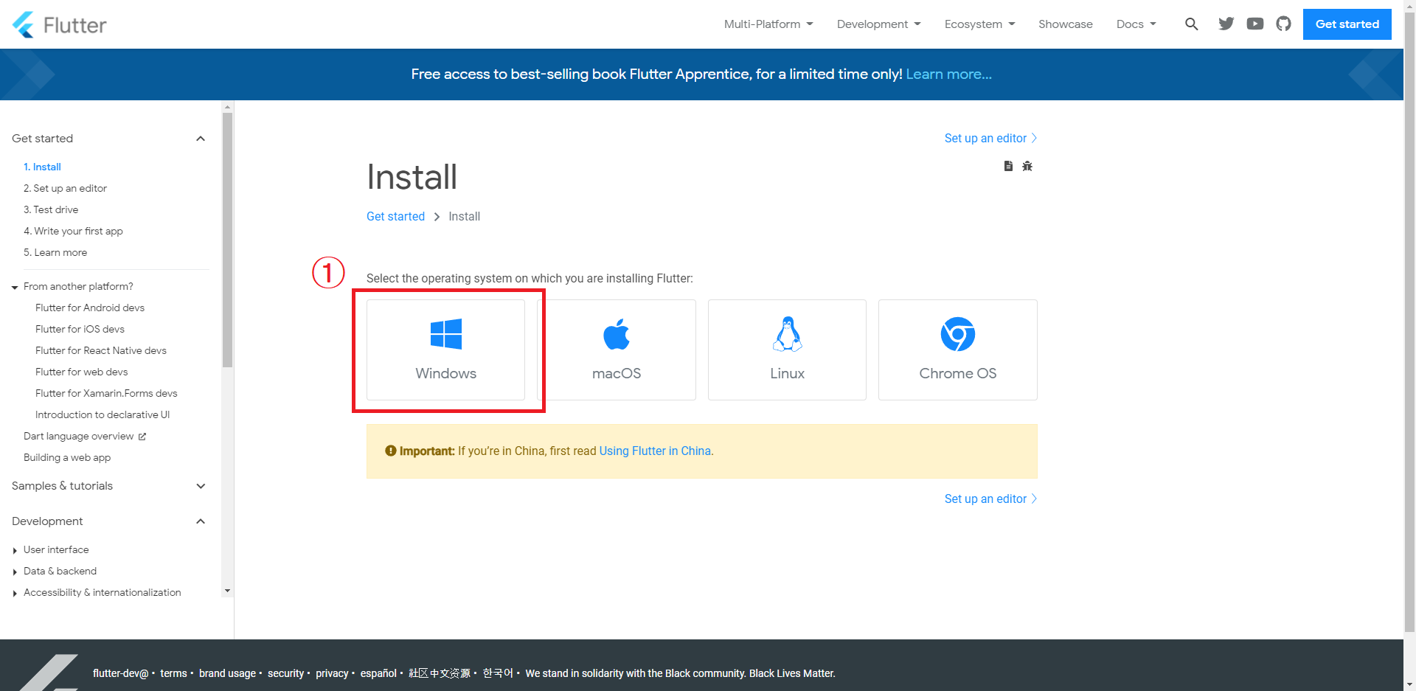Screen dimensions: 1416x691
Task: Open Flutter for iOS devs
Action: click(x=80, y=329)
